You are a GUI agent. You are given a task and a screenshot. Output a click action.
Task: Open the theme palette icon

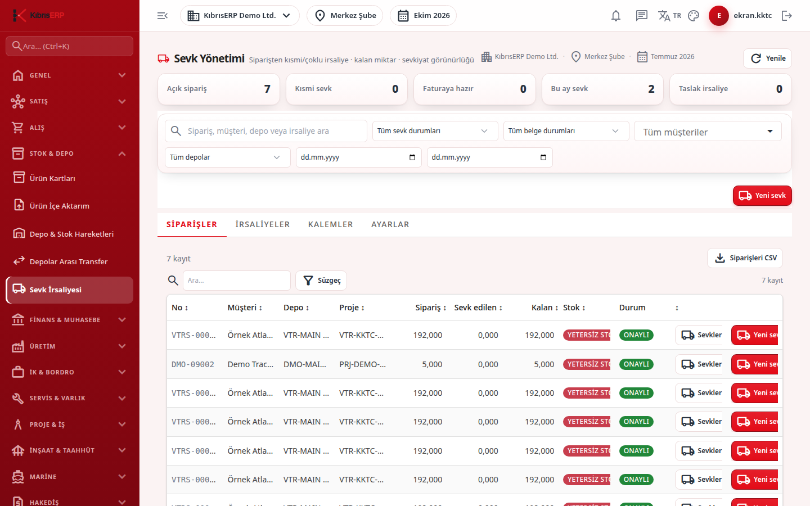click(x=694, y=16)
